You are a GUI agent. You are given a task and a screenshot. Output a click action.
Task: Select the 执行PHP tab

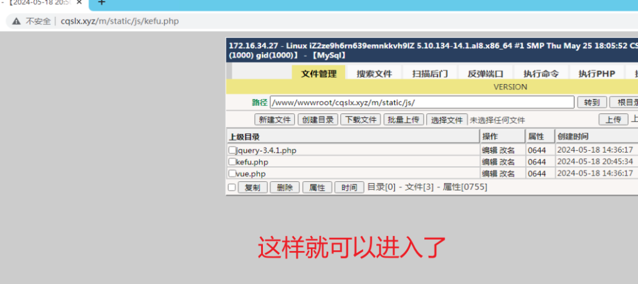tap(596, 73)
